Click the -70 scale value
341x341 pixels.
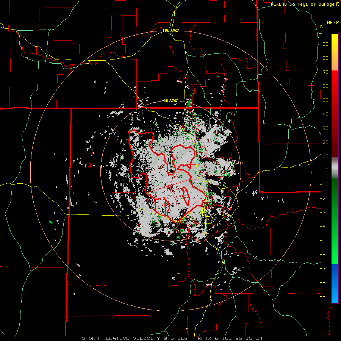324,269
